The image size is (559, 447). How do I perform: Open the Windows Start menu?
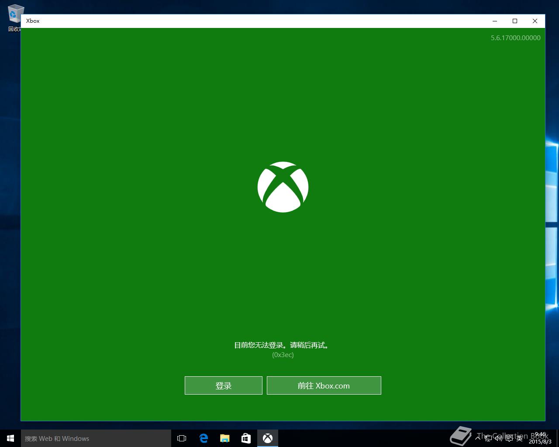(x=10, y=438)
